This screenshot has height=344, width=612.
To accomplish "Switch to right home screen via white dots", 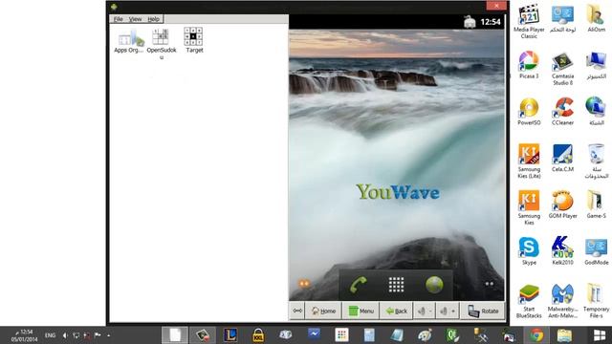I will click(x=489, y=284).
